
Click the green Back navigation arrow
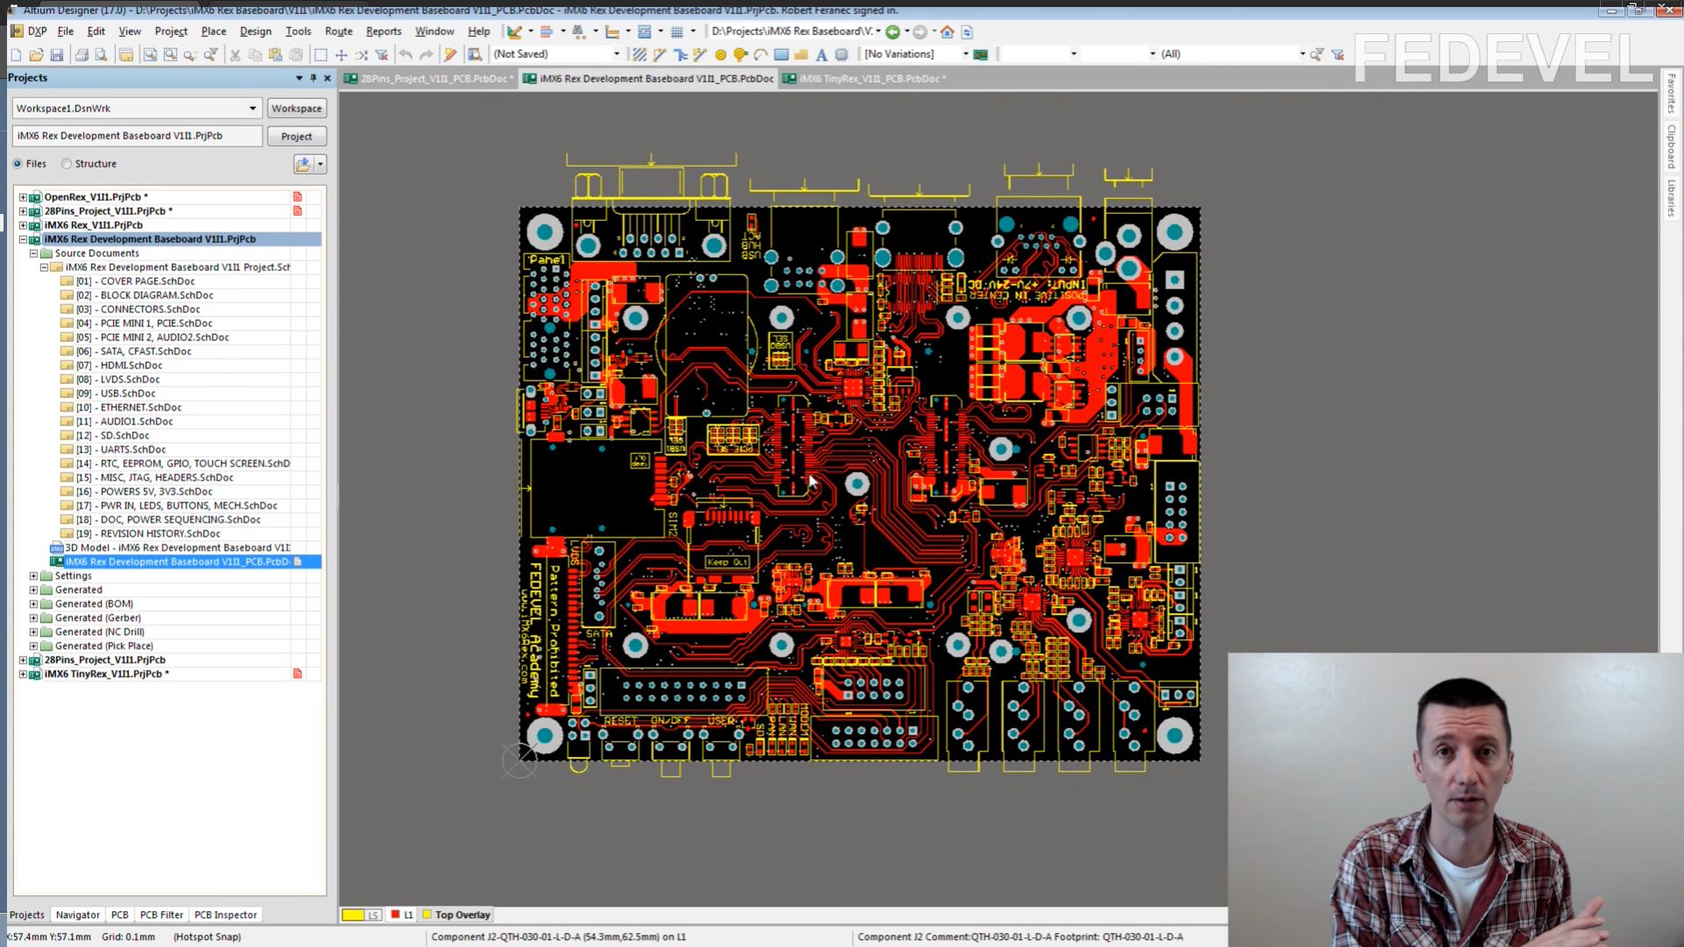892,32
